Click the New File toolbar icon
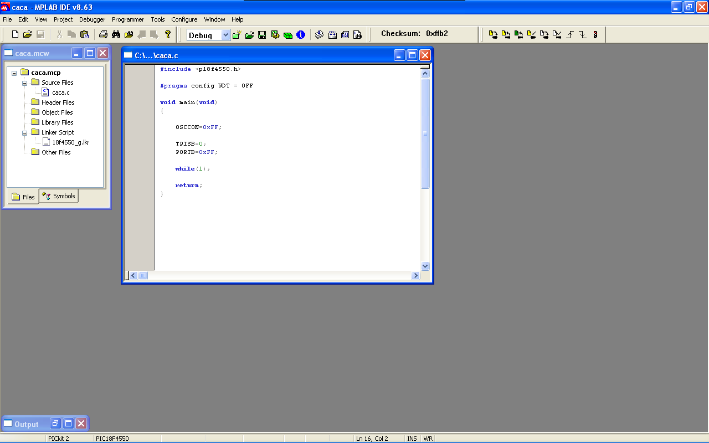 15,34
